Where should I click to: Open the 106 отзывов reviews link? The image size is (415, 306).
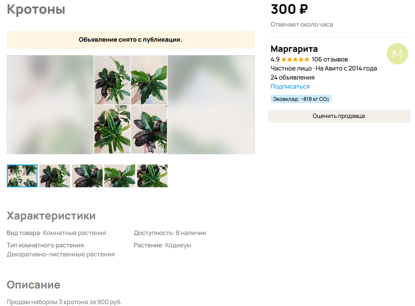coord(330,59)
